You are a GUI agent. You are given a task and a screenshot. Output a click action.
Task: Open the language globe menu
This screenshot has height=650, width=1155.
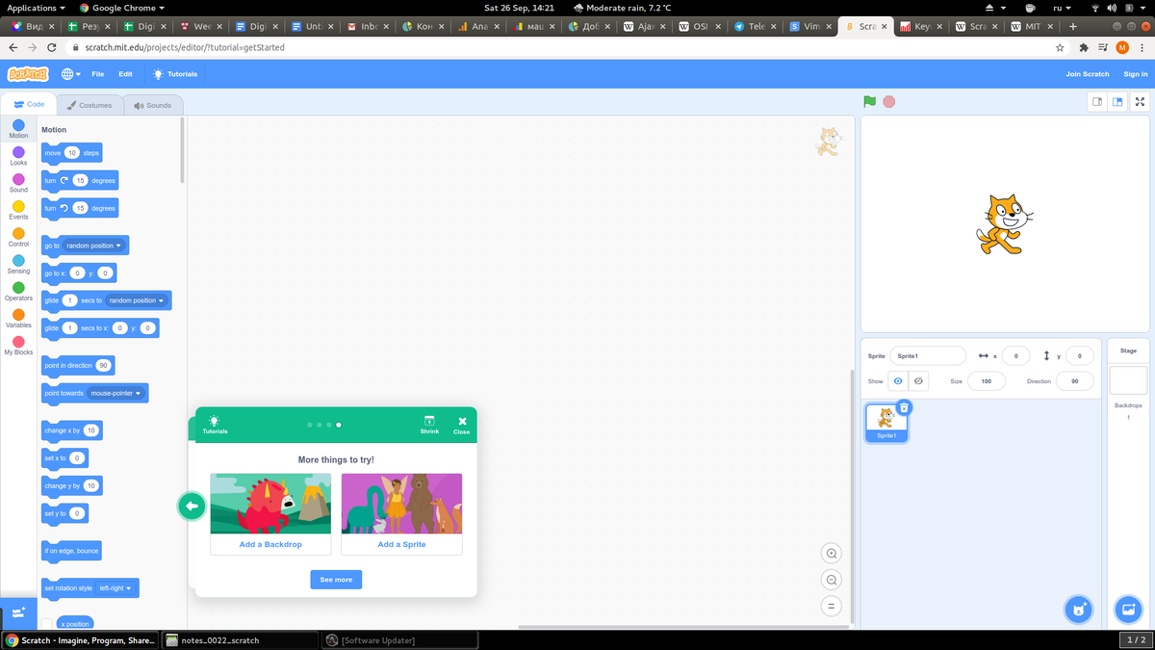(70, 74)
